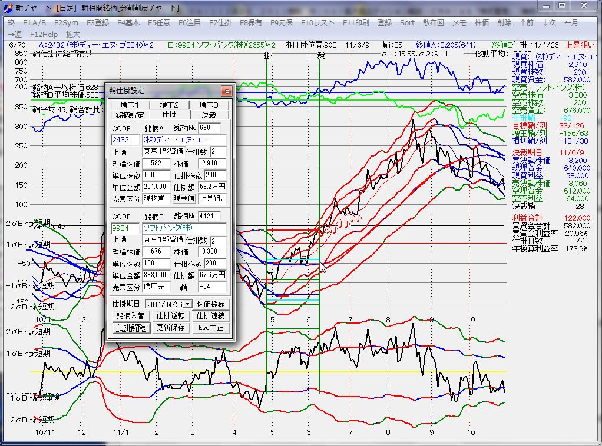This screenshot has height=446, width=602.
Task: Open F4基本 menu
Action: pos(128,22)
